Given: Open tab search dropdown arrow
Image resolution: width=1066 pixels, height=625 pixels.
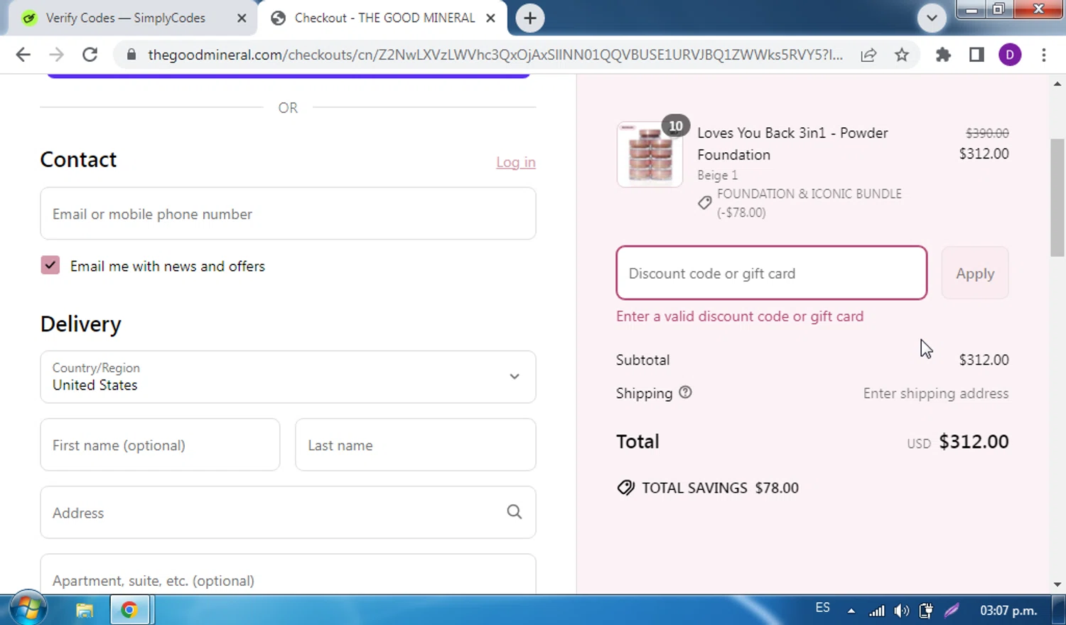Looking at the screenshot, I should (x=932, y=18).
